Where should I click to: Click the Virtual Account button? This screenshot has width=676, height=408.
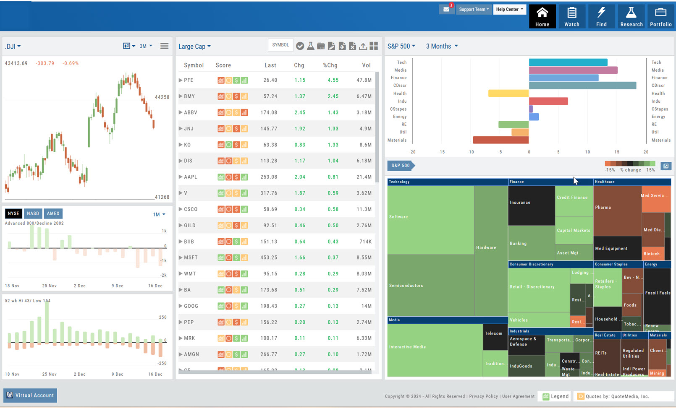click(30, 395)
